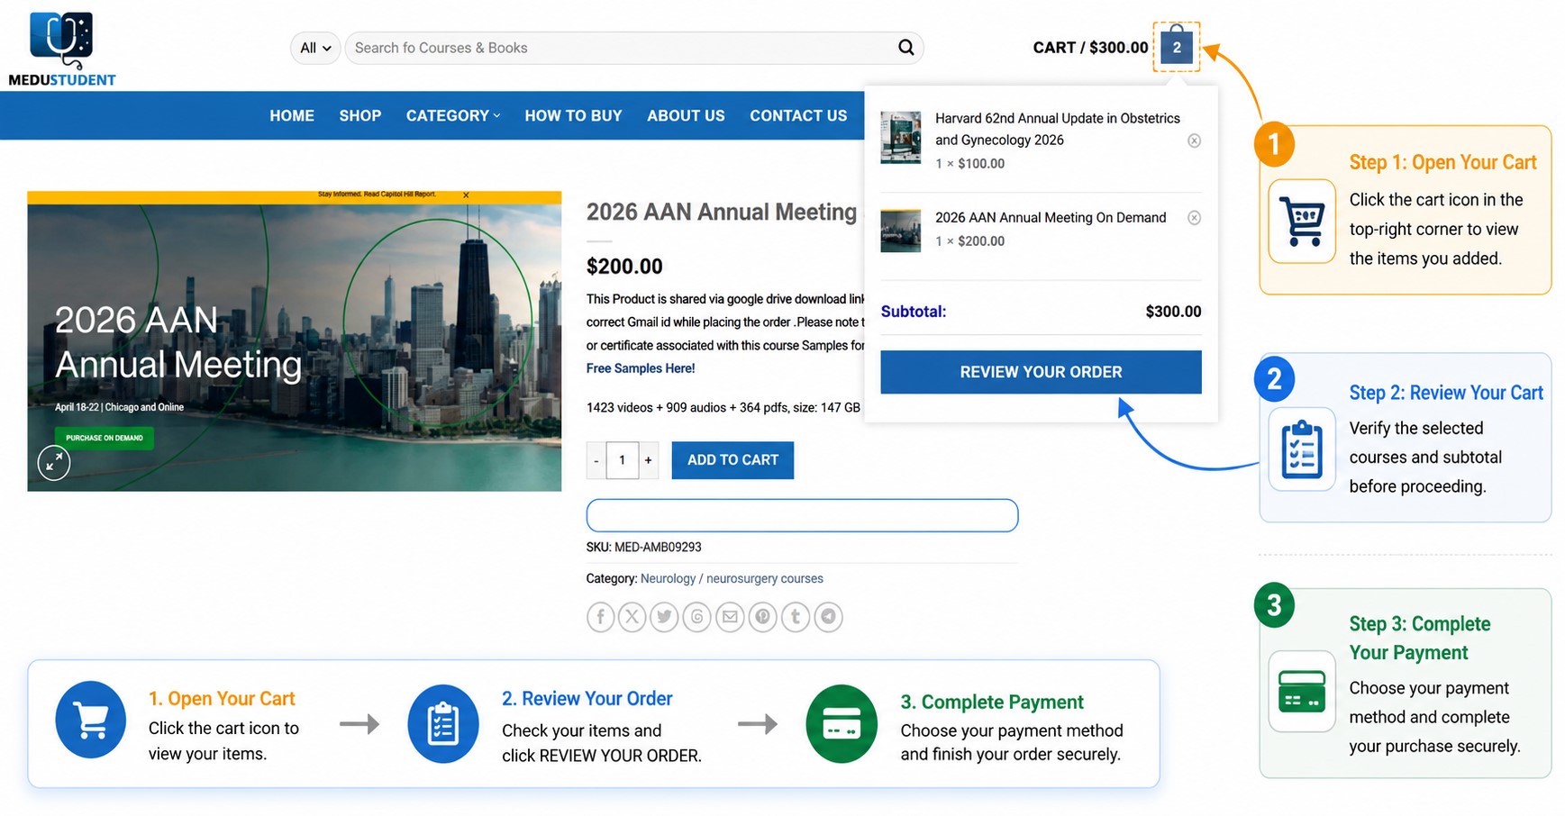
Task: Click the search magnifier icon
Action: pos(905,48)
